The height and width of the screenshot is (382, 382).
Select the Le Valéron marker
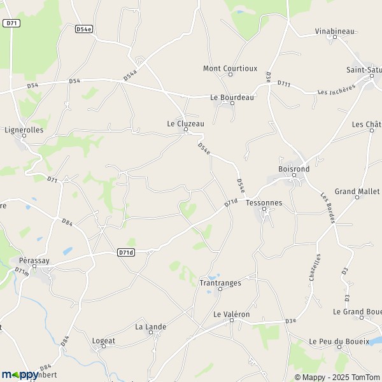tap(232, 320)
